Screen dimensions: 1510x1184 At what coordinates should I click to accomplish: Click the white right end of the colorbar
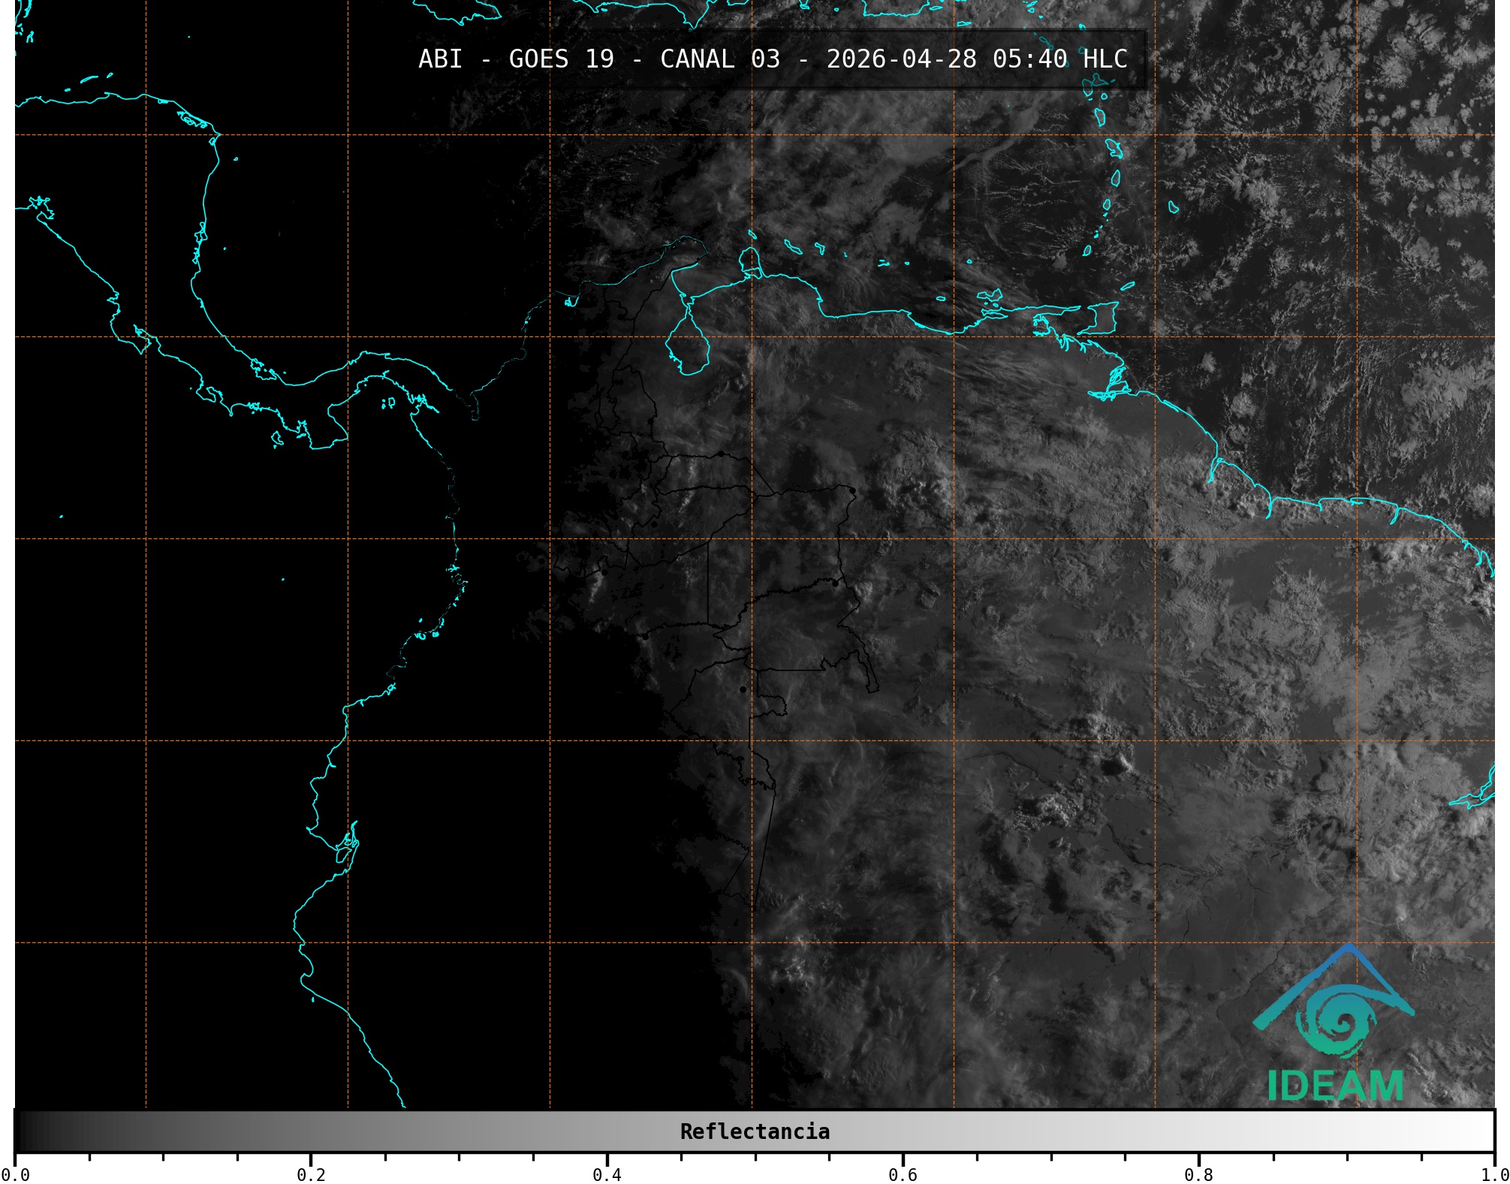1485,1131
